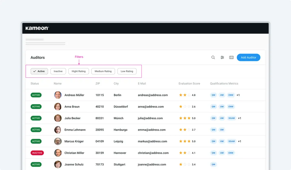The width and height of the screenshot is (291, 170).
Task: Enable the Inactive filter chip
Action: pyautogui.click(x=58, y=71)
